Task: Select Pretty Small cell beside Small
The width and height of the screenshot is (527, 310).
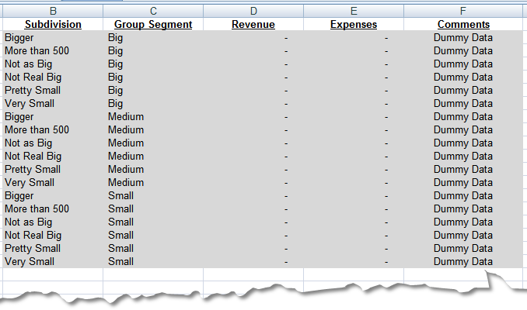Action: pos(53,248)
